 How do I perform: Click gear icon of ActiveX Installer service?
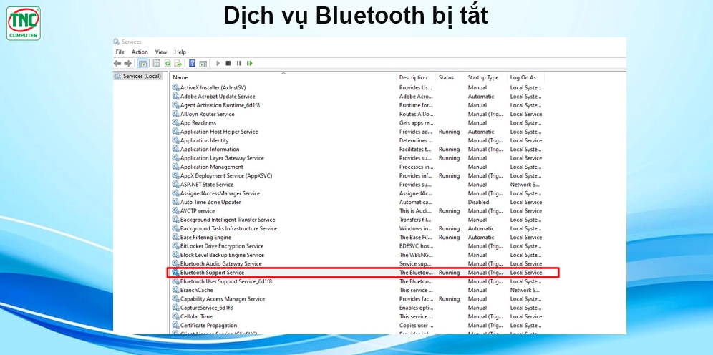click(175, 88)
